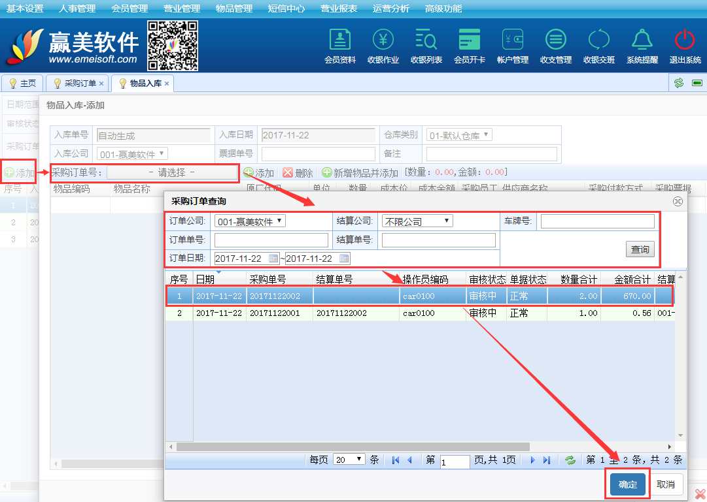
Task: Switch to the 采购订单 tab
Action: [x=80, y=84]
